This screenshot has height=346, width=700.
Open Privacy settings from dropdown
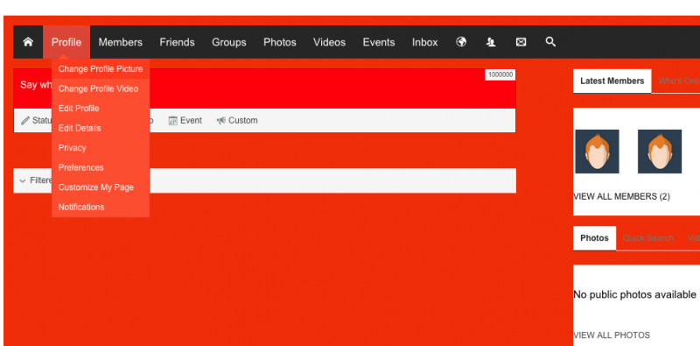[101, 147]
